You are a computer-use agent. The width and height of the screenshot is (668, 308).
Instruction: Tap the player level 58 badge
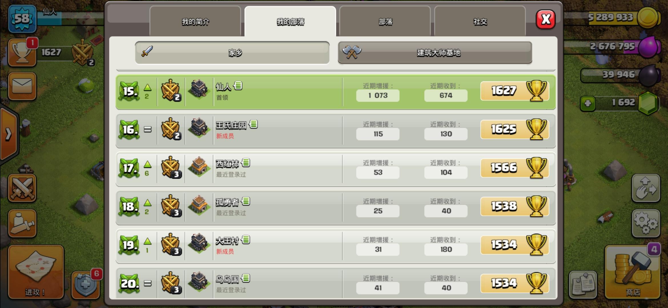22,19
